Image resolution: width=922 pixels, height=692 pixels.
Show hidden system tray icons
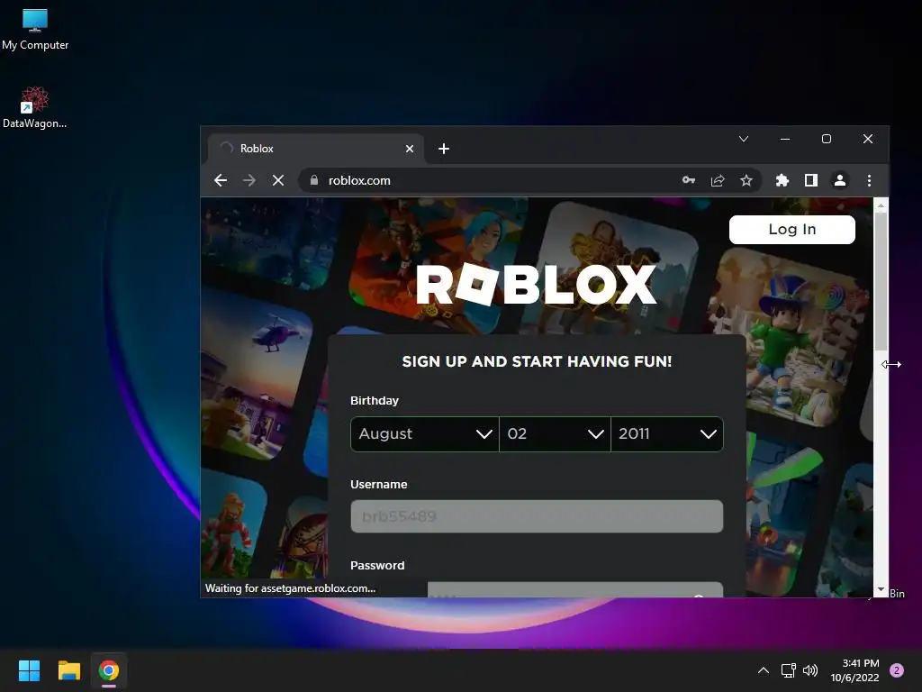coord(764,670)
